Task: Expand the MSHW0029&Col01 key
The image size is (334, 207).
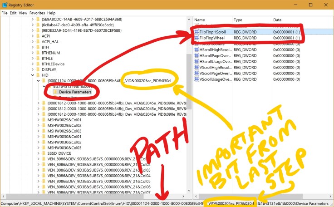Action: pyautogui.click(x=38, y=120)
